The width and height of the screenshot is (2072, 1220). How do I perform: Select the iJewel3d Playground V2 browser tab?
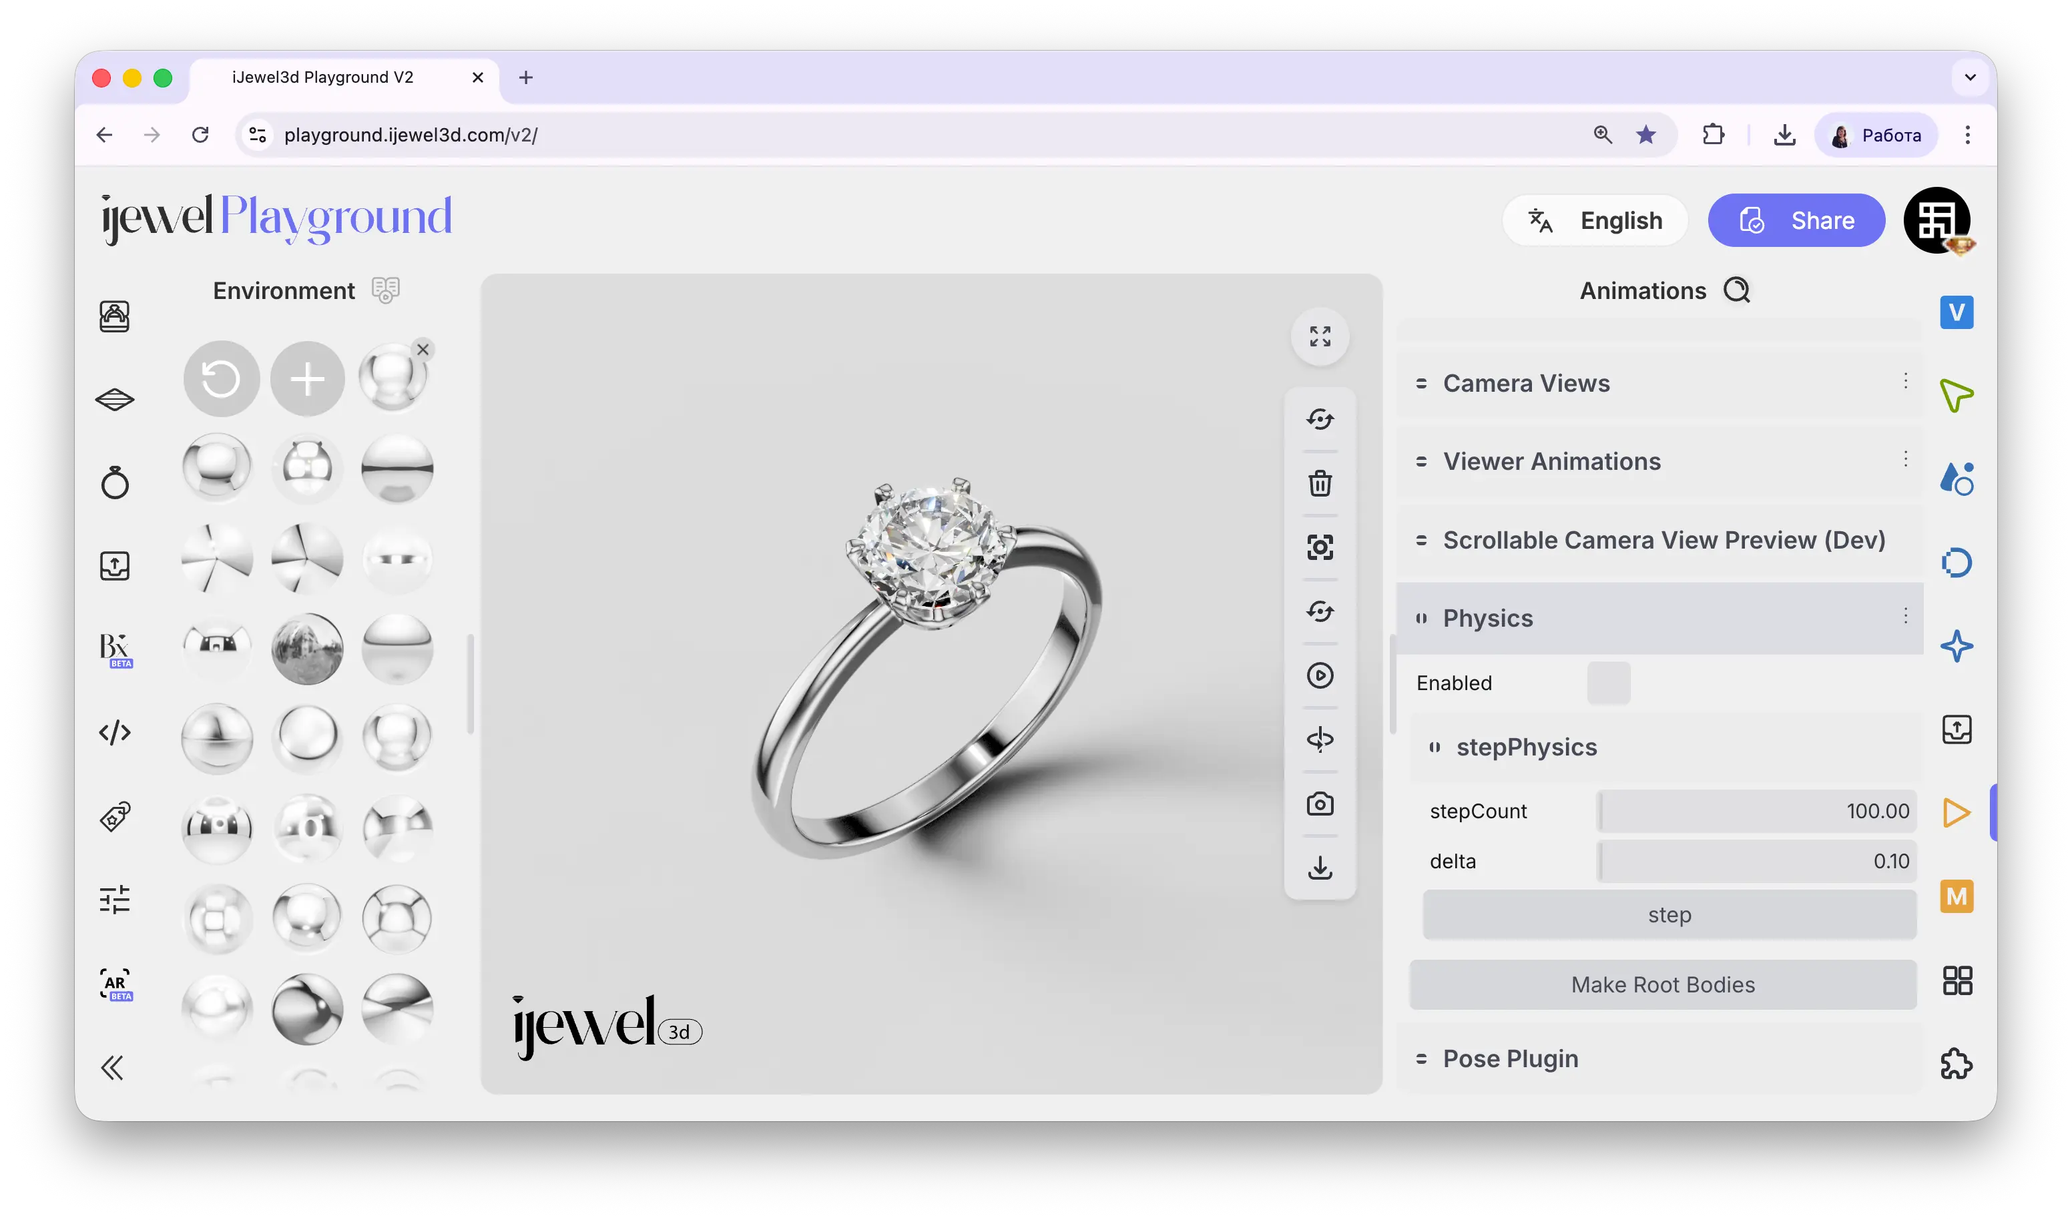[345, 77]
